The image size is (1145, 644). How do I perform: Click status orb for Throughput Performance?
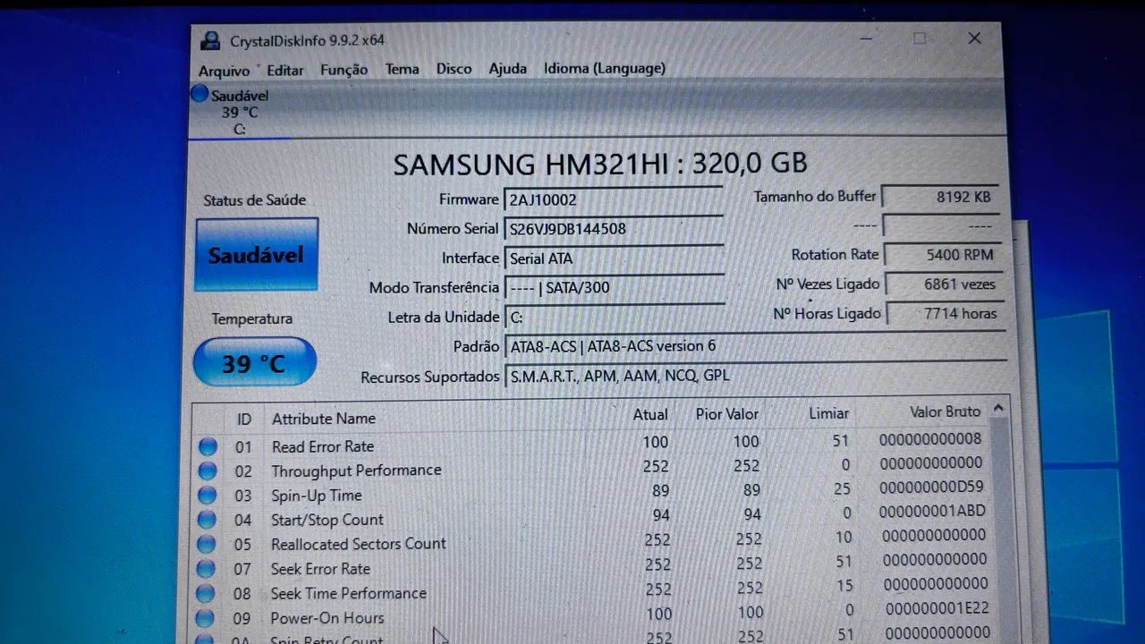[208, 470]
